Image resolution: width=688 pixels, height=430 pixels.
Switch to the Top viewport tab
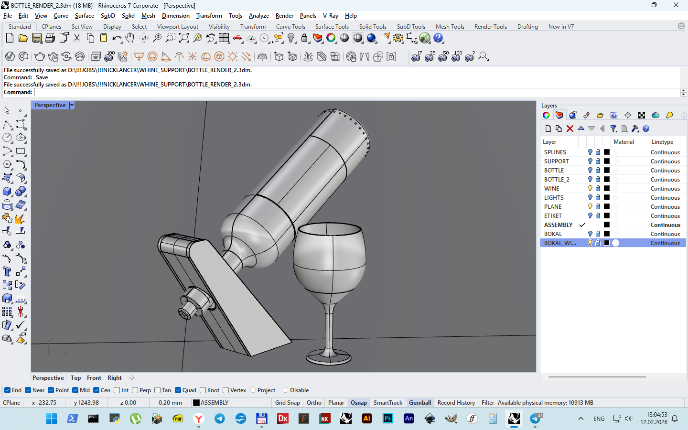pos(75,378)
